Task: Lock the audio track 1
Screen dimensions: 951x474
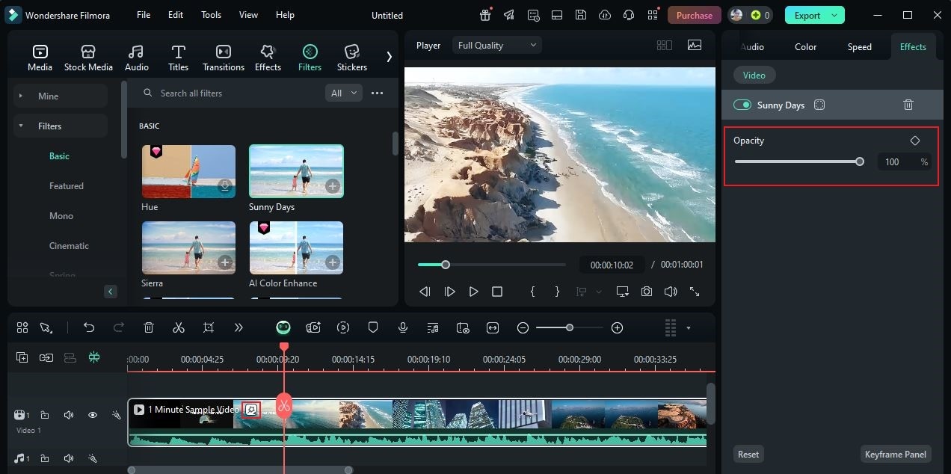Action: (45, 458)
